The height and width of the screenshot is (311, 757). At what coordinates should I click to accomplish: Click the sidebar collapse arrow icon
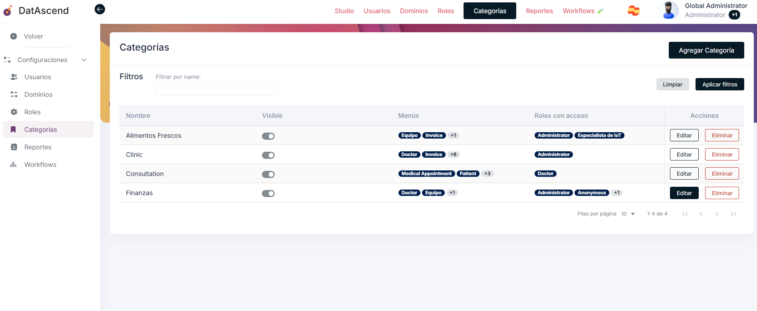pos(100,9)
